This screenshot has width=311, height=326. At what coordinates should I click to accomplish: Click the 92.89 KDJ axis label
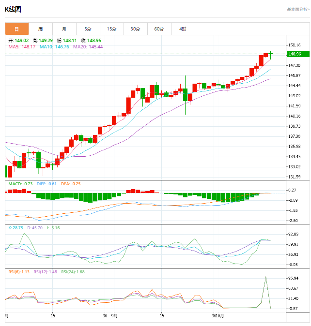[293, 234]
